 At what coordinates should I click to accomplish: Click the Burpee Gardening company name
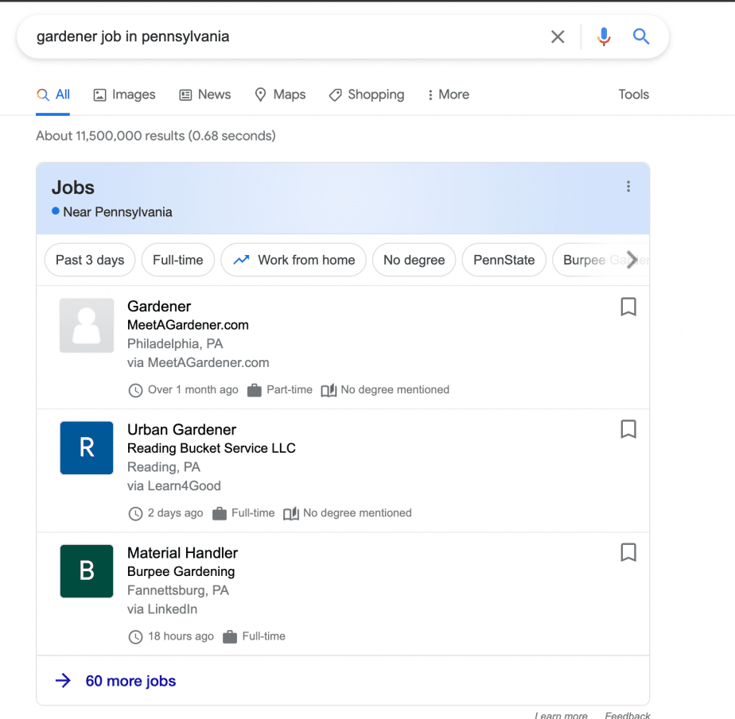coord(181,571)
